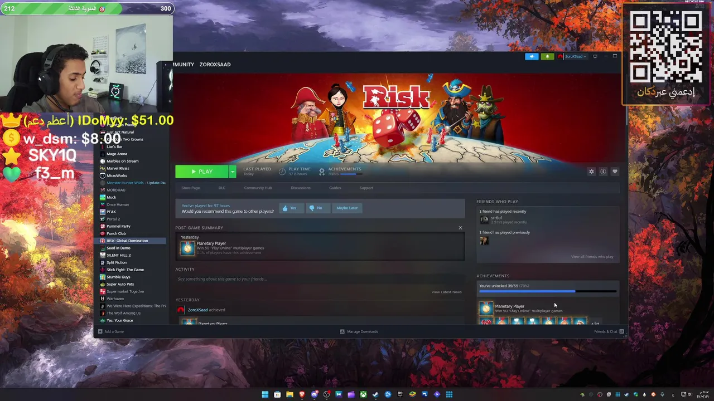Screen dimensions: 714x401
Task: Select Seed in Demo in library
Action: pos(118,248)
